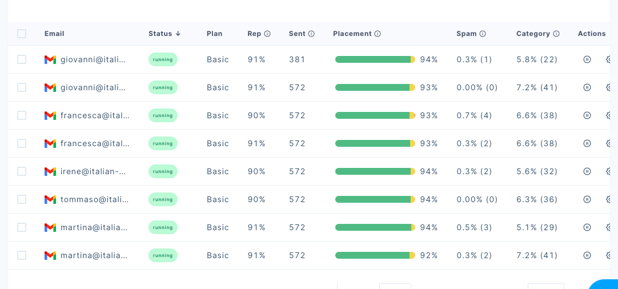Click the running badge in tommaso's row
This screenshot has width=618, height=289.
[163, 199]
